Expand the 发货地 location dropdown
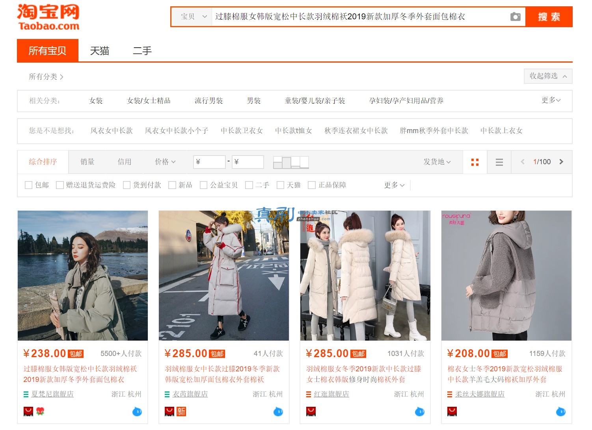592x430 pixels. pyautogui.click(x=437, y=162)
